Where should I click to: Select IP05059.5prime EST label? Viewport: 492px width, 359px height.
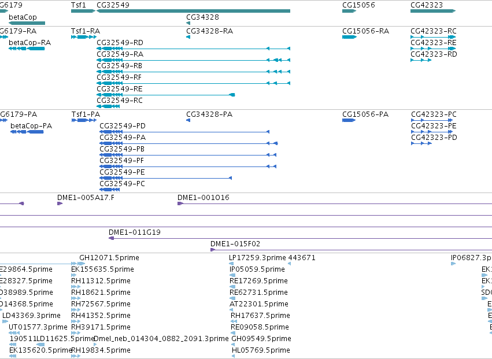[x=257, y=269]
